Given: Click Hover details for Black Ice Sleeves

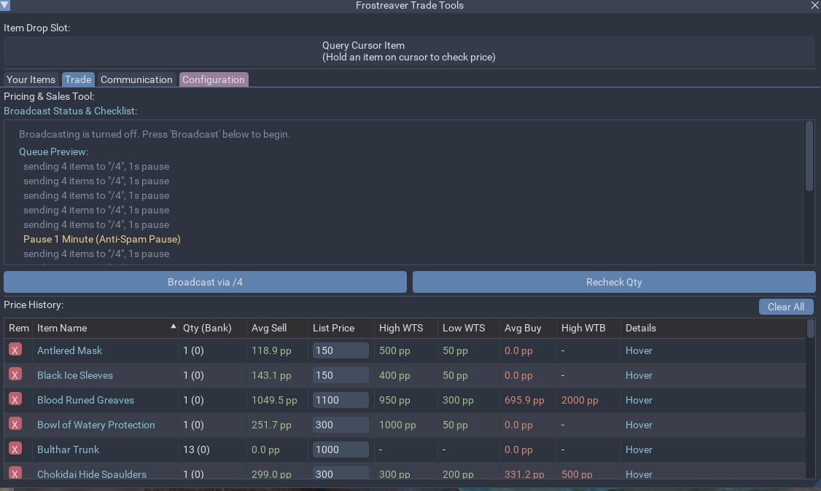Looking at the screenshot, I should [x=639, y=375].
